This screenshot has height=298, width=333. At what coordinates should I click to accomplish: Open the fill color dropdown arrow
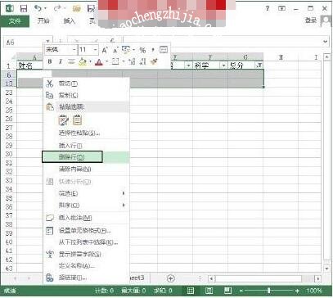tap(90, 62)
